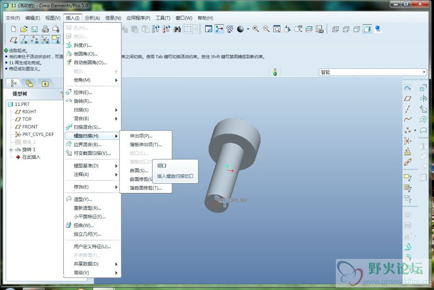Image resolution: width=434 pixels, height=290 pixels.
Task: Open the 分析(A) menu
Action: pos(92,18)
